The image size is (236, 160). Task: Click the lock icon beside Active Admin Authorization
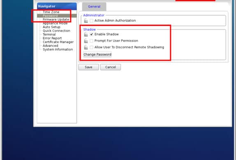pos(86,21)
